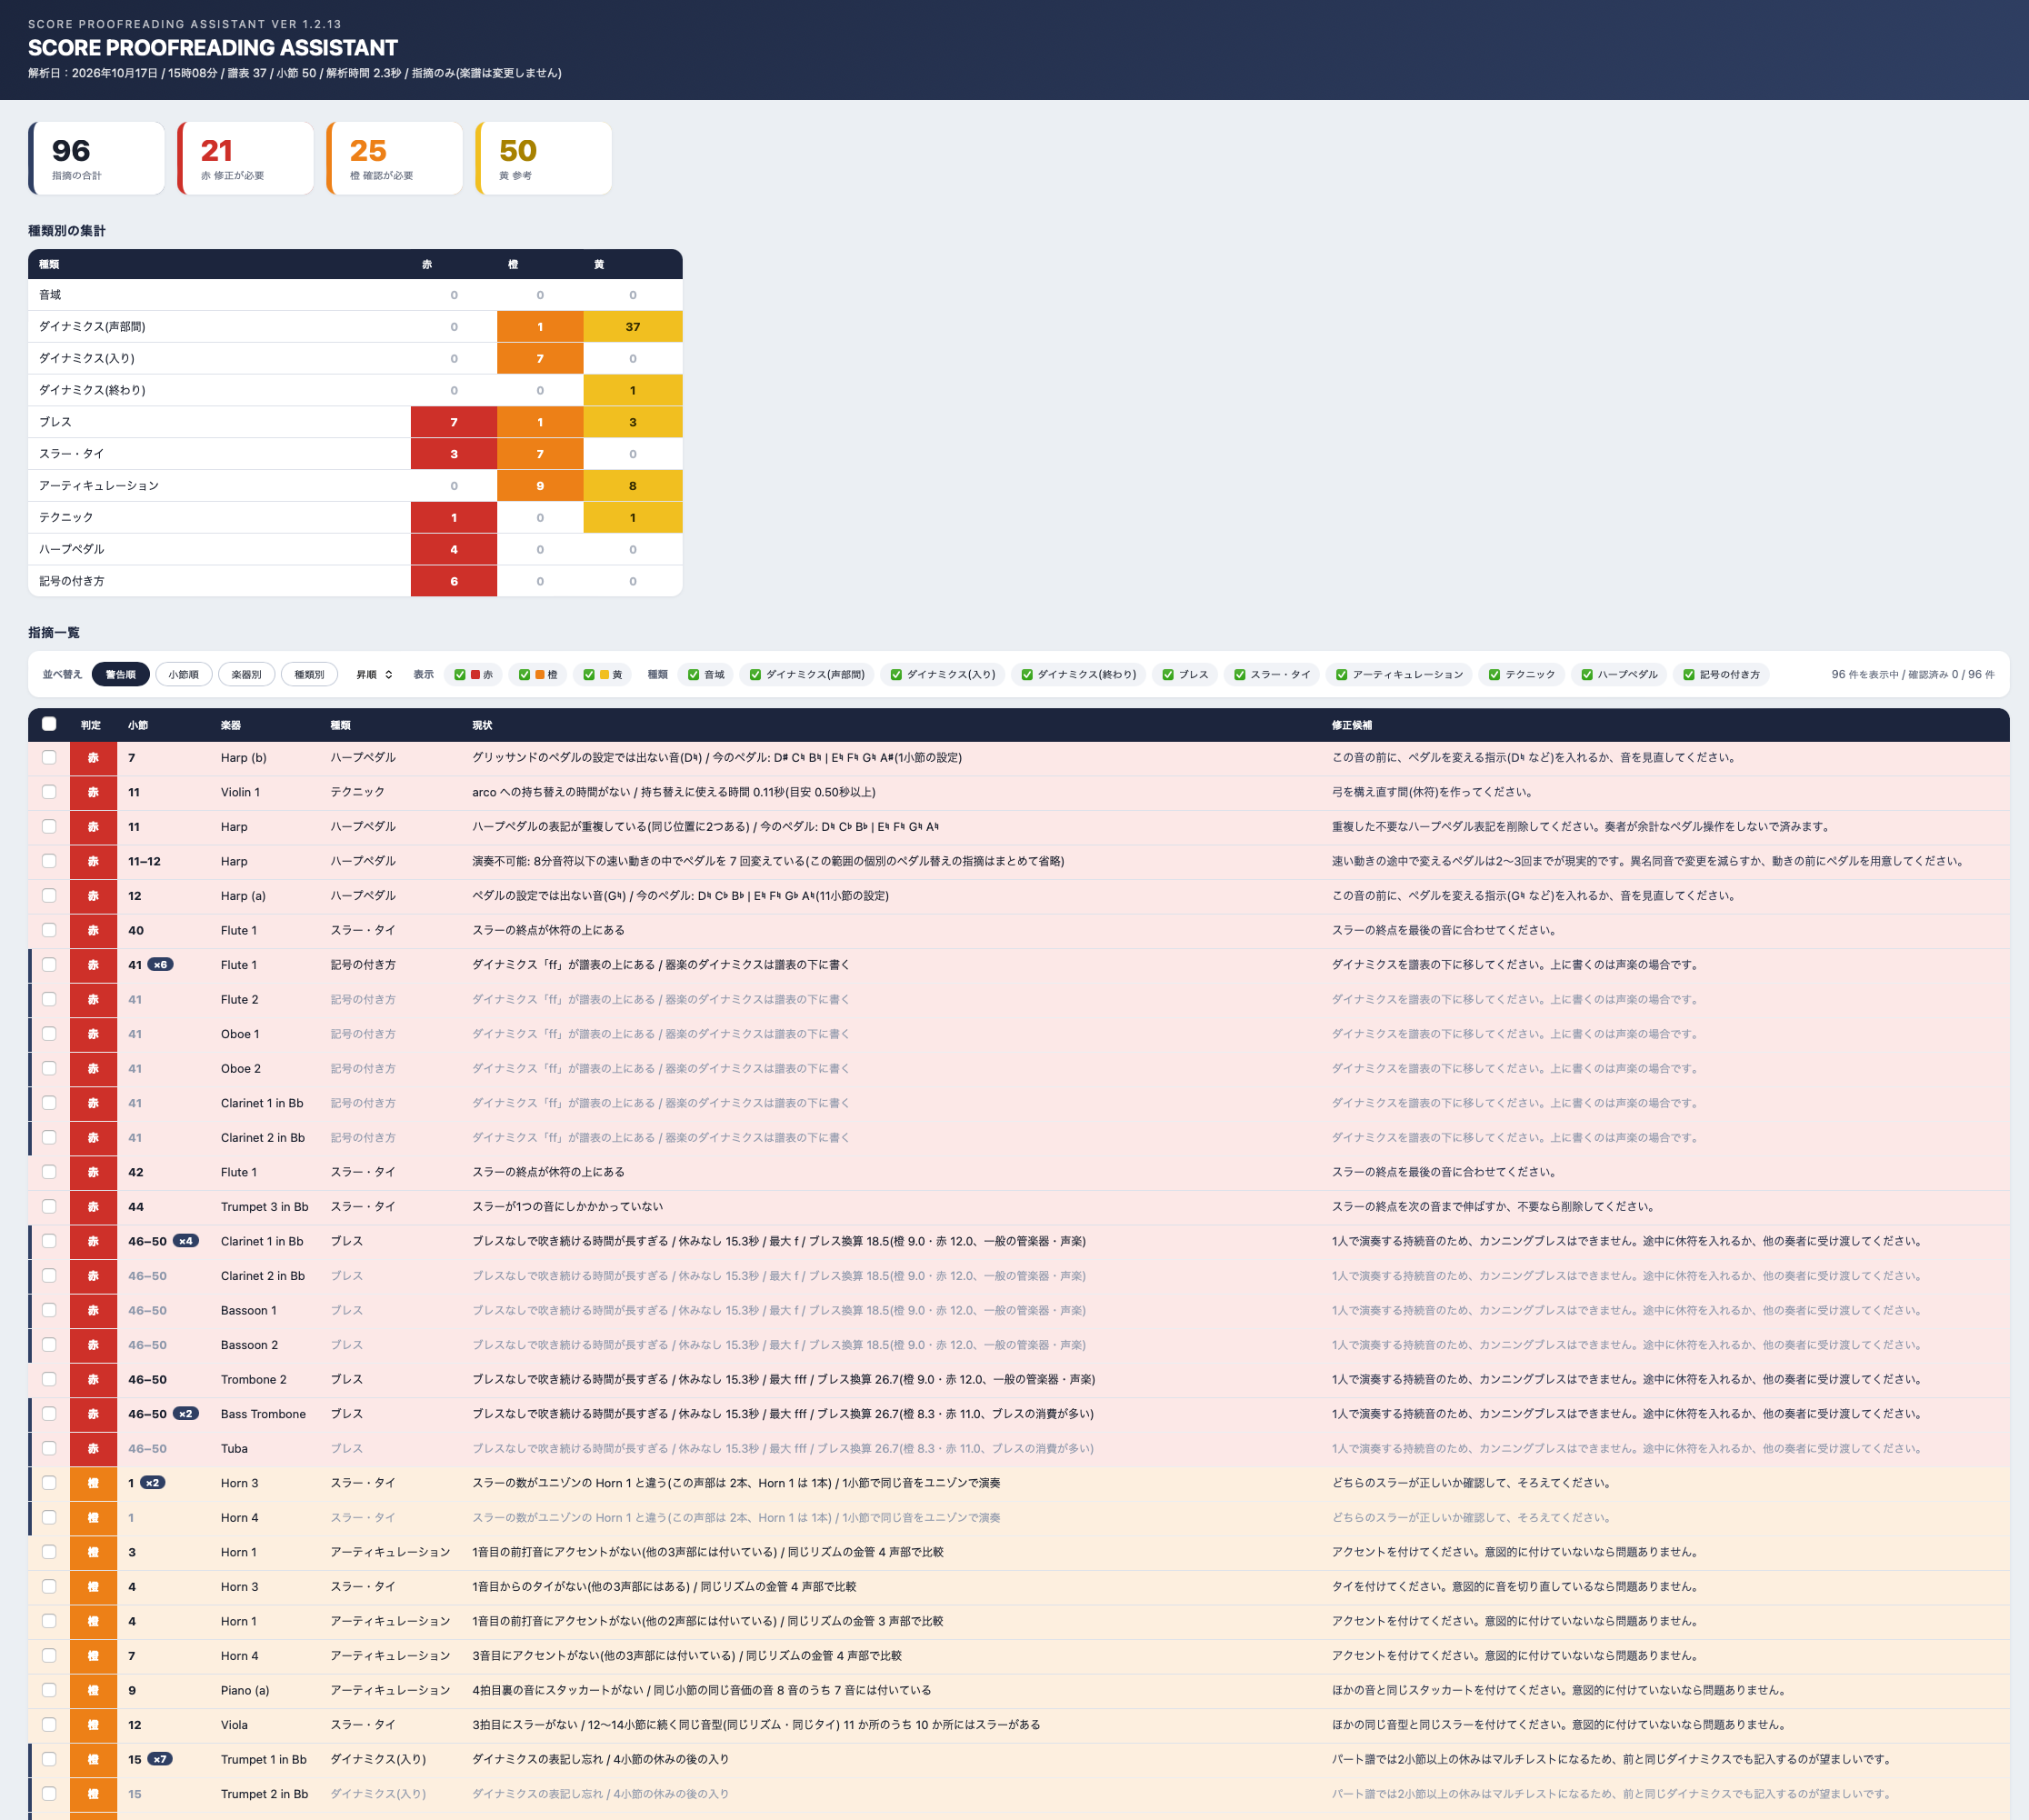Select the 警告順 sort option
The height and width of the screenshot is (1820, 2029).
coord(120,674)
